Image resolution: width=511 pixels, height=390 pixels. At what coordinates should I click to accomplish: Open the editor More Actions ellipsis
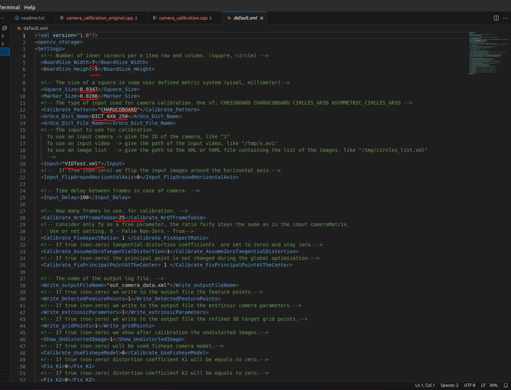tap(505, 18)
